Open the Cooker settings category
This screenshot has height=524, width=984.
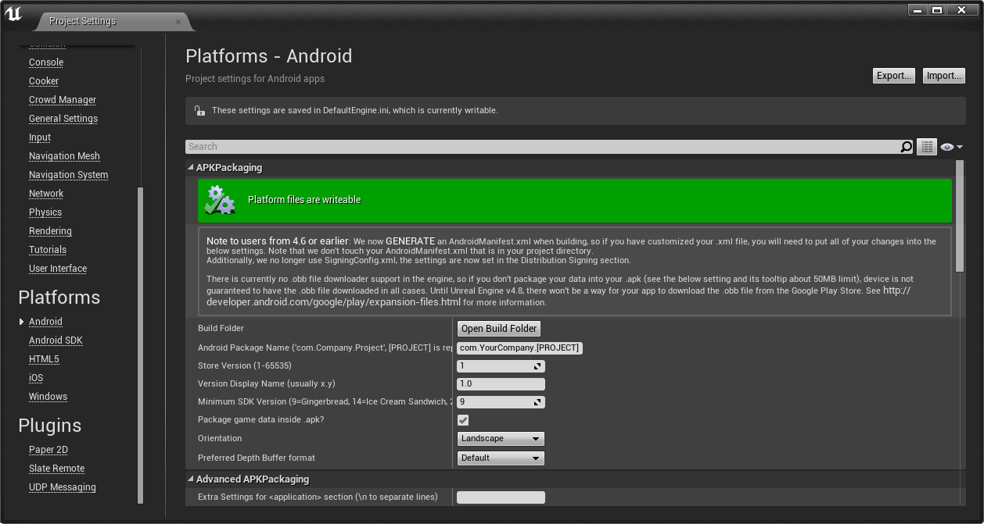(x=44, y=81)
